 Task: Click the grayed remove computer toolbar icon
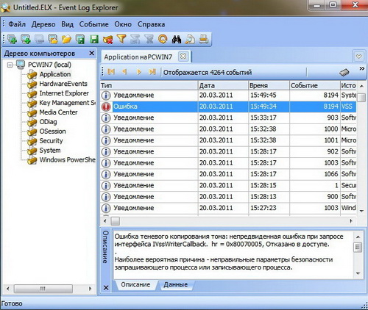pos(39,39)
